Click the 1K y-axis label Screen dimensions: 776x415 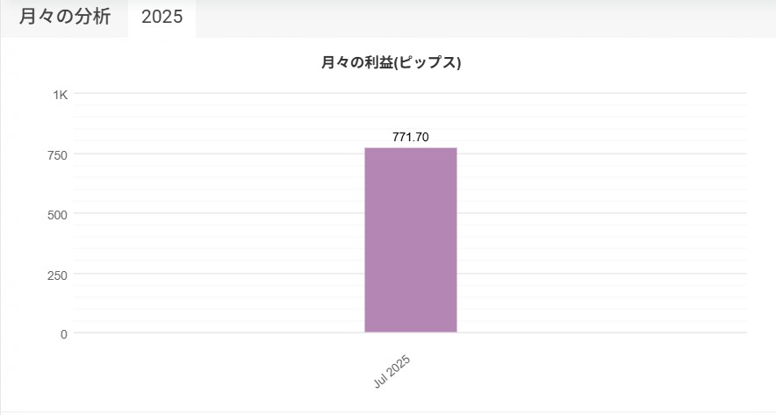tap(61, 95)
